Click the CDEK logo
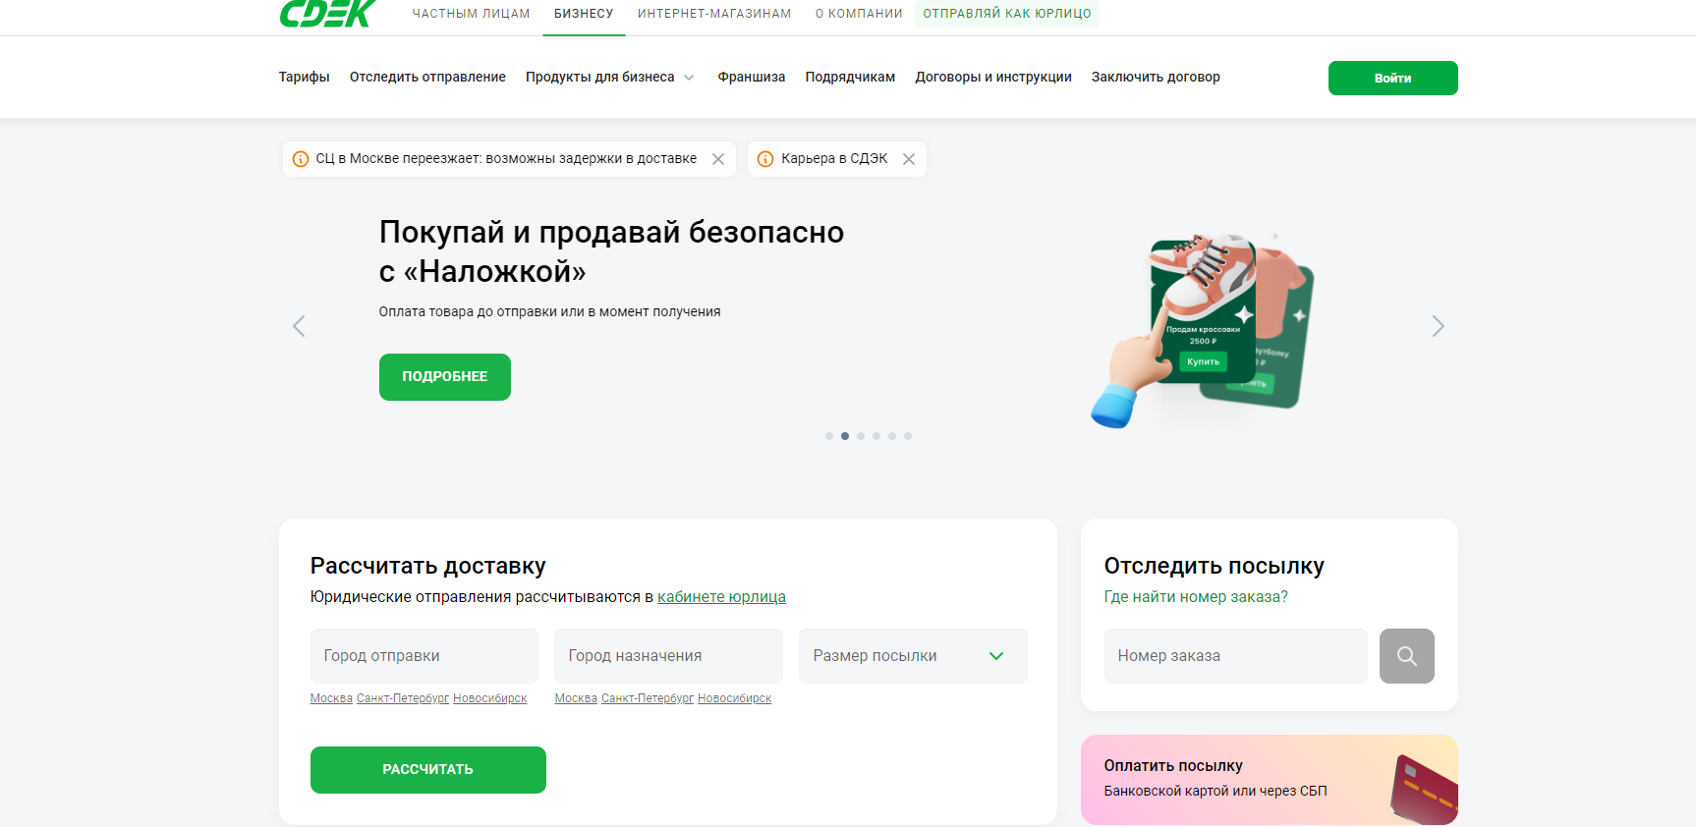1696x827 pixels. [x=327, y=13]
